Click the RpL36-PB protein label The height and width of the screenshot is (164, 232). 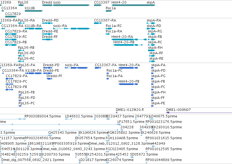27,92
